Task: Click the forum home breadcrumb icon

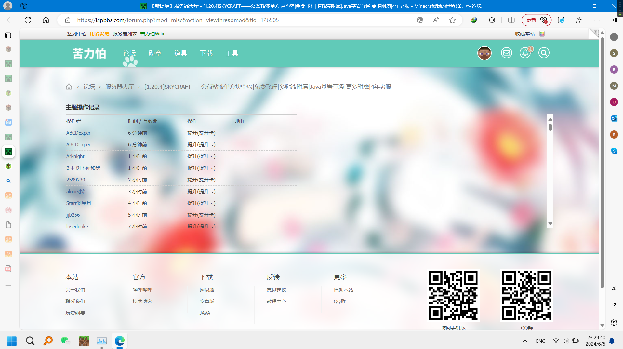Action: 69,87
